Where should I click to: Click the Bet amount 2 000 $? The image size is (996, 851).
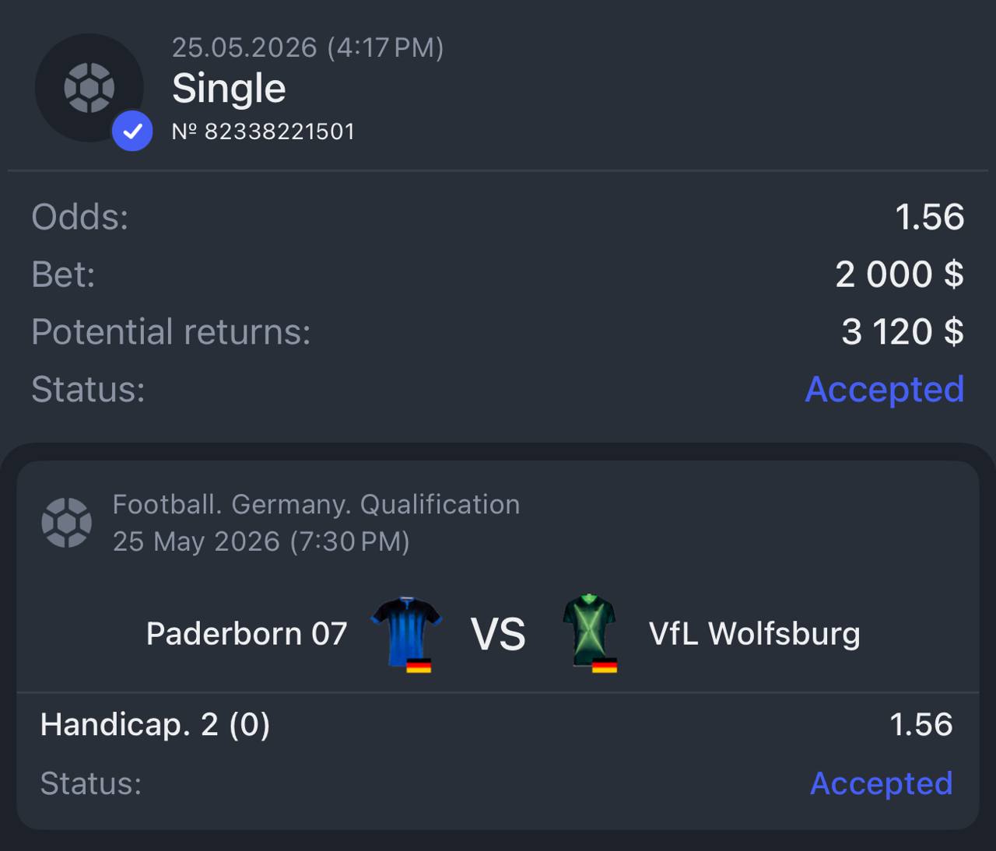pos(900,275)
